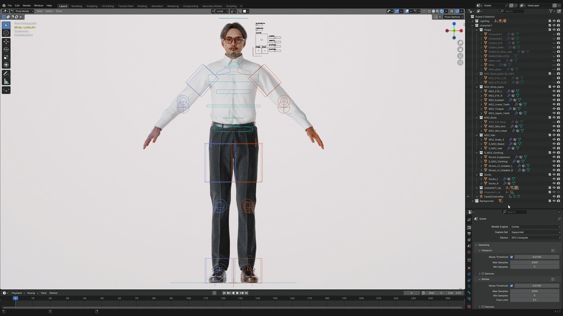Image resolution: width=563 pixels, height=316 pixels.
Task: Pin the Scene properties using the pin icon
Action: [x=559, y=218]
